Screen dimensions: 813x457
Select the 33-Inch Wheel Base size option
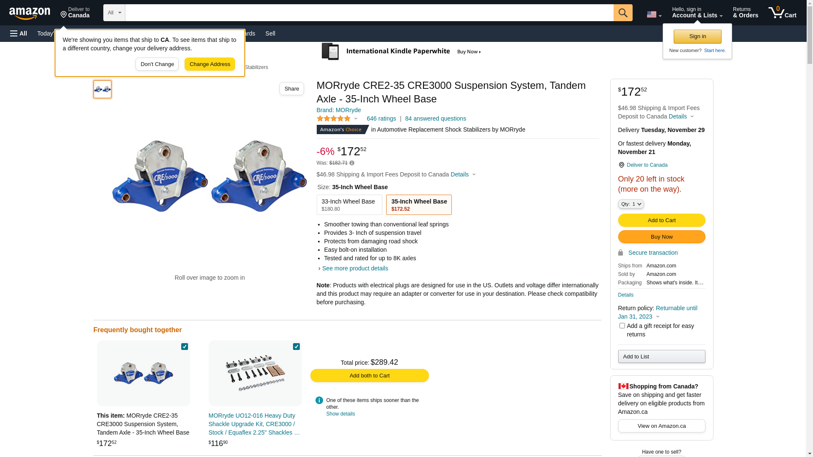(x=349, y=205)
